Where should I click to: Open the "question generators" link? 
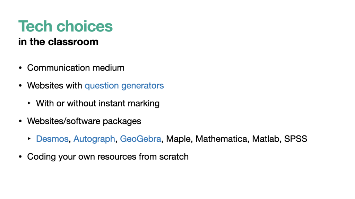[x=124, y=85]
